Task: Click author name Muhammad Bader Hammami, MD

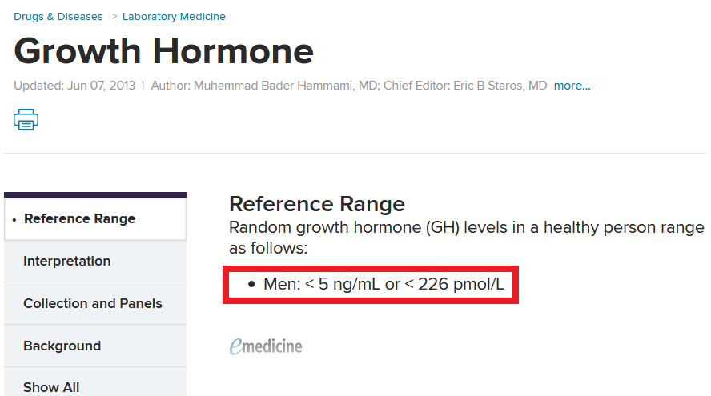Action: [x=284, y=86]
